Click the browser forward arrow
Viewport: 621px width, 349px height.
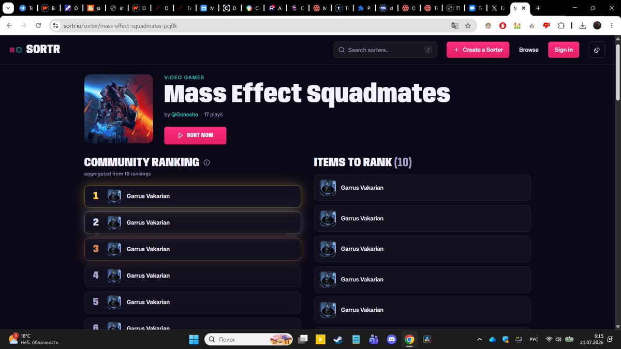click(x=24, y=25)
